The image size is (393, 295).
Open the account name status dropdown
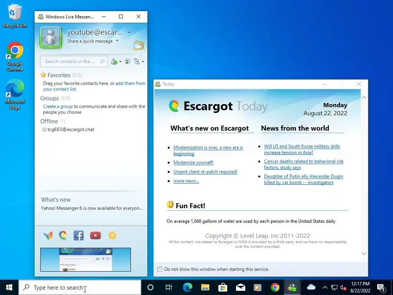point(129,32)
